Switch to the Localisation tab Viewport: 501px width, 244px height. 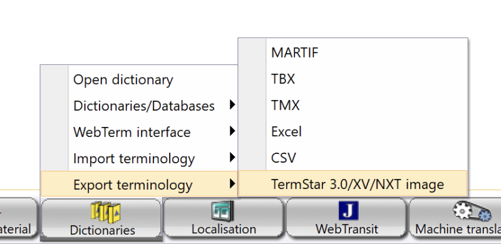(224, 218)
